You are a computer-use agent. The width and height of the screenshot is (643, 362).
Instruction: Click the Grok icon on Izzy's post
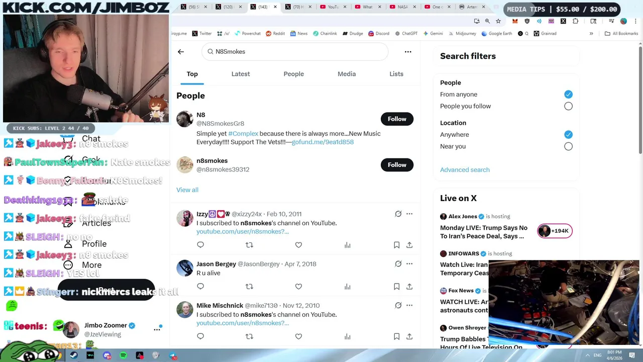pyautogui.click(x=398, y=214)
